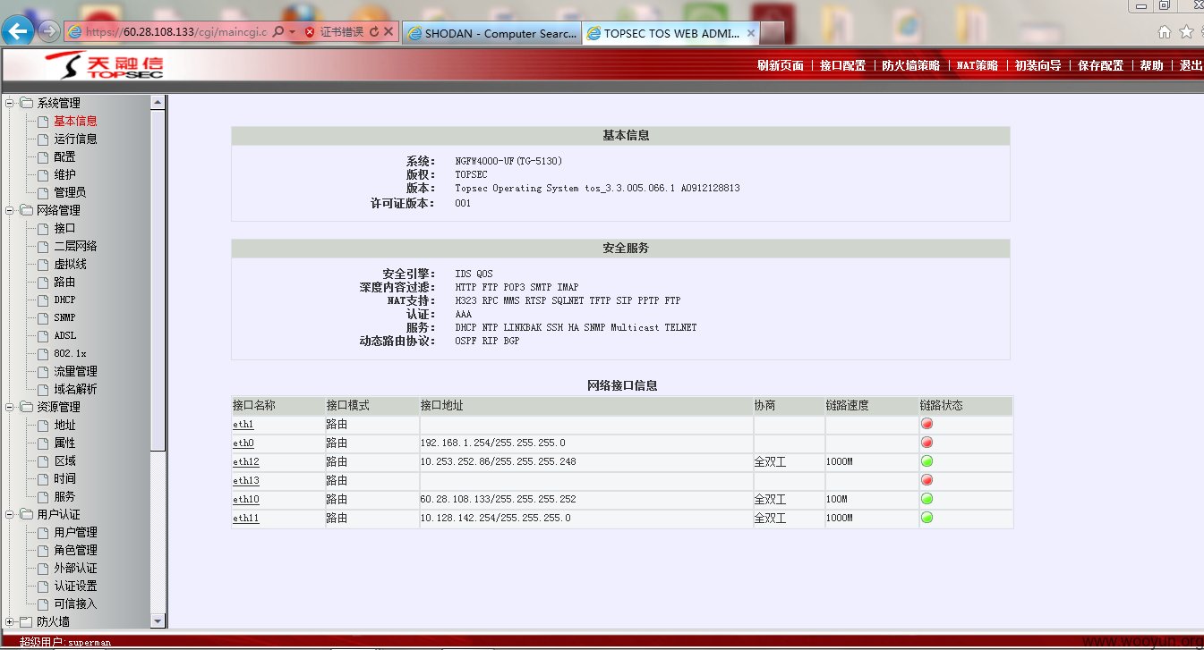Viewport: 1204px width, 650px height.
Task: Click the page icon beside SNMP
Action: click(43, 317)
